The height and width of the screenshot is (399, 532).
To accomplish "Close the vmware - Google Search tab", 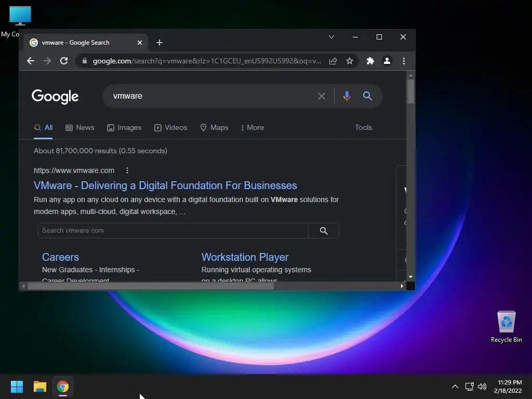I will [x=140, y=43].
